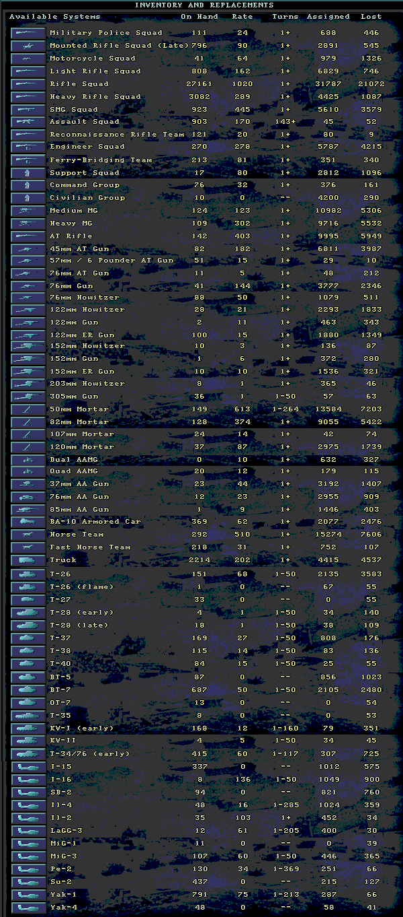Click the Lost column header
This screenshot has height=917, width=403.
point(371,16)
